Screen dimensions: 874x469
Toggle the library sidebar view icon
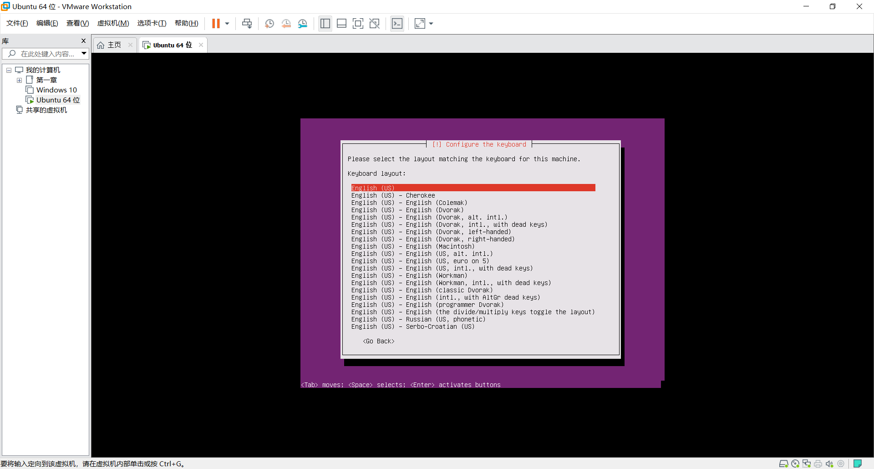[325, 24]
